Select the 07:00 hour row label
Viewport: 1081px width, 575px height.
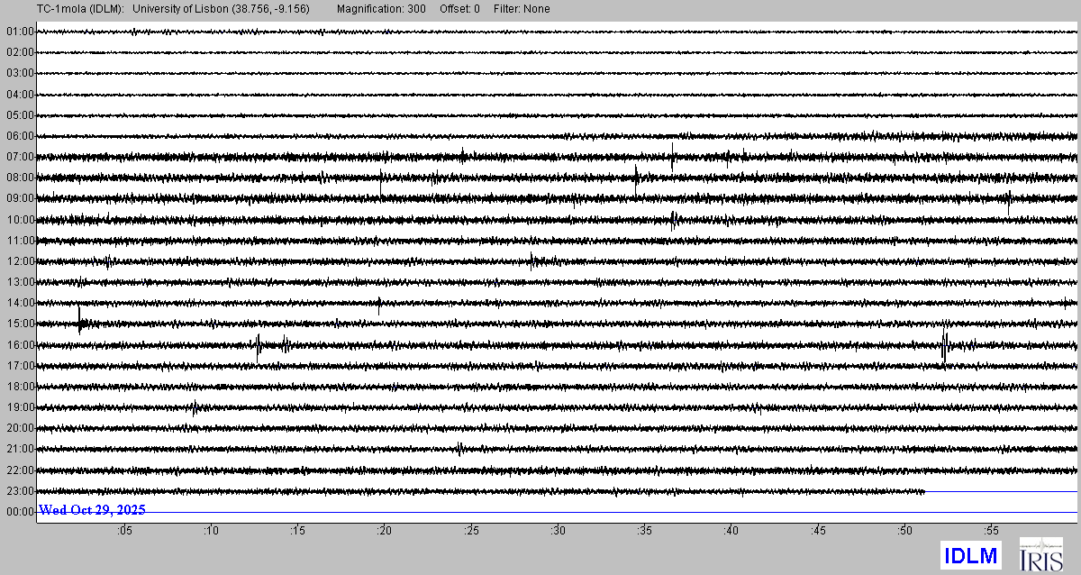[20, 157]
